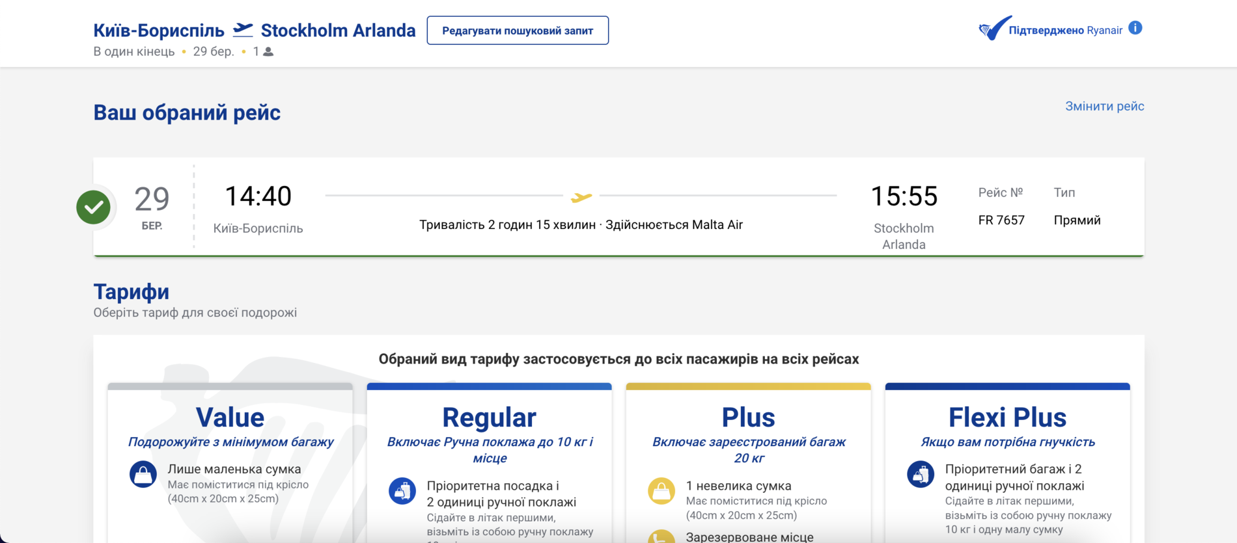1237x543 pixels.
Task: Click the passenger person icon
Action: [x=268, y=51]
